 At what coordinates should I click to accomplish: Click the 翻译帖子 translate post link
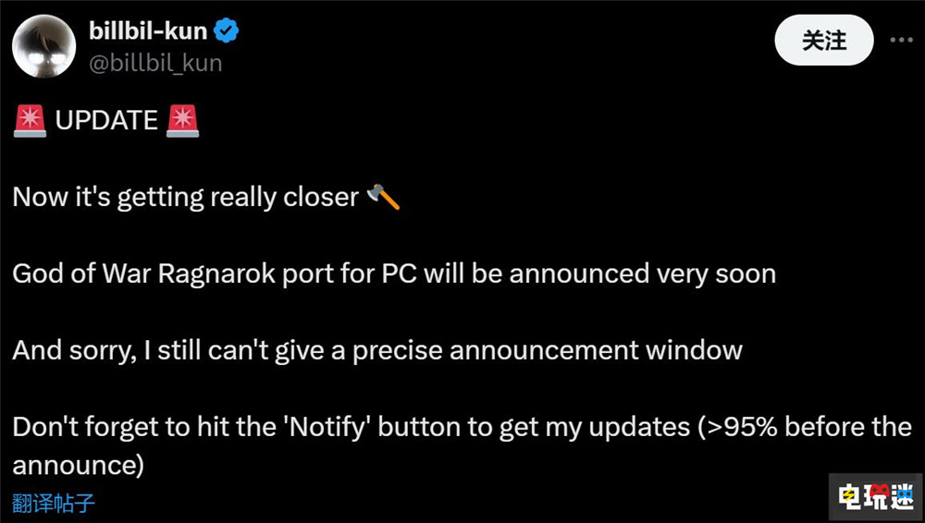point(54,503)
